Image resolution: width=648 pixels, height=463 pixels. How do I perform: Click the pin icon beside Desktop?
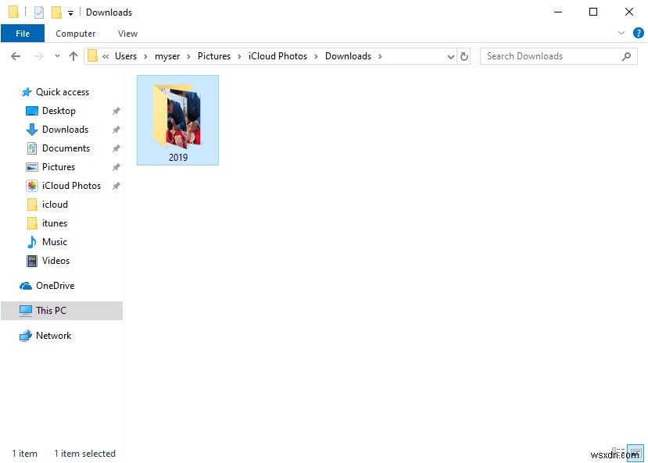116,111
